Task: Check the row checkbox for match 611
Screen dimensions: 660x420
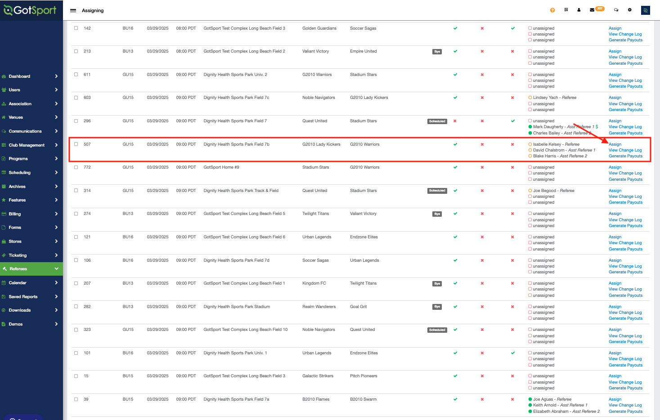Action: 76,74
